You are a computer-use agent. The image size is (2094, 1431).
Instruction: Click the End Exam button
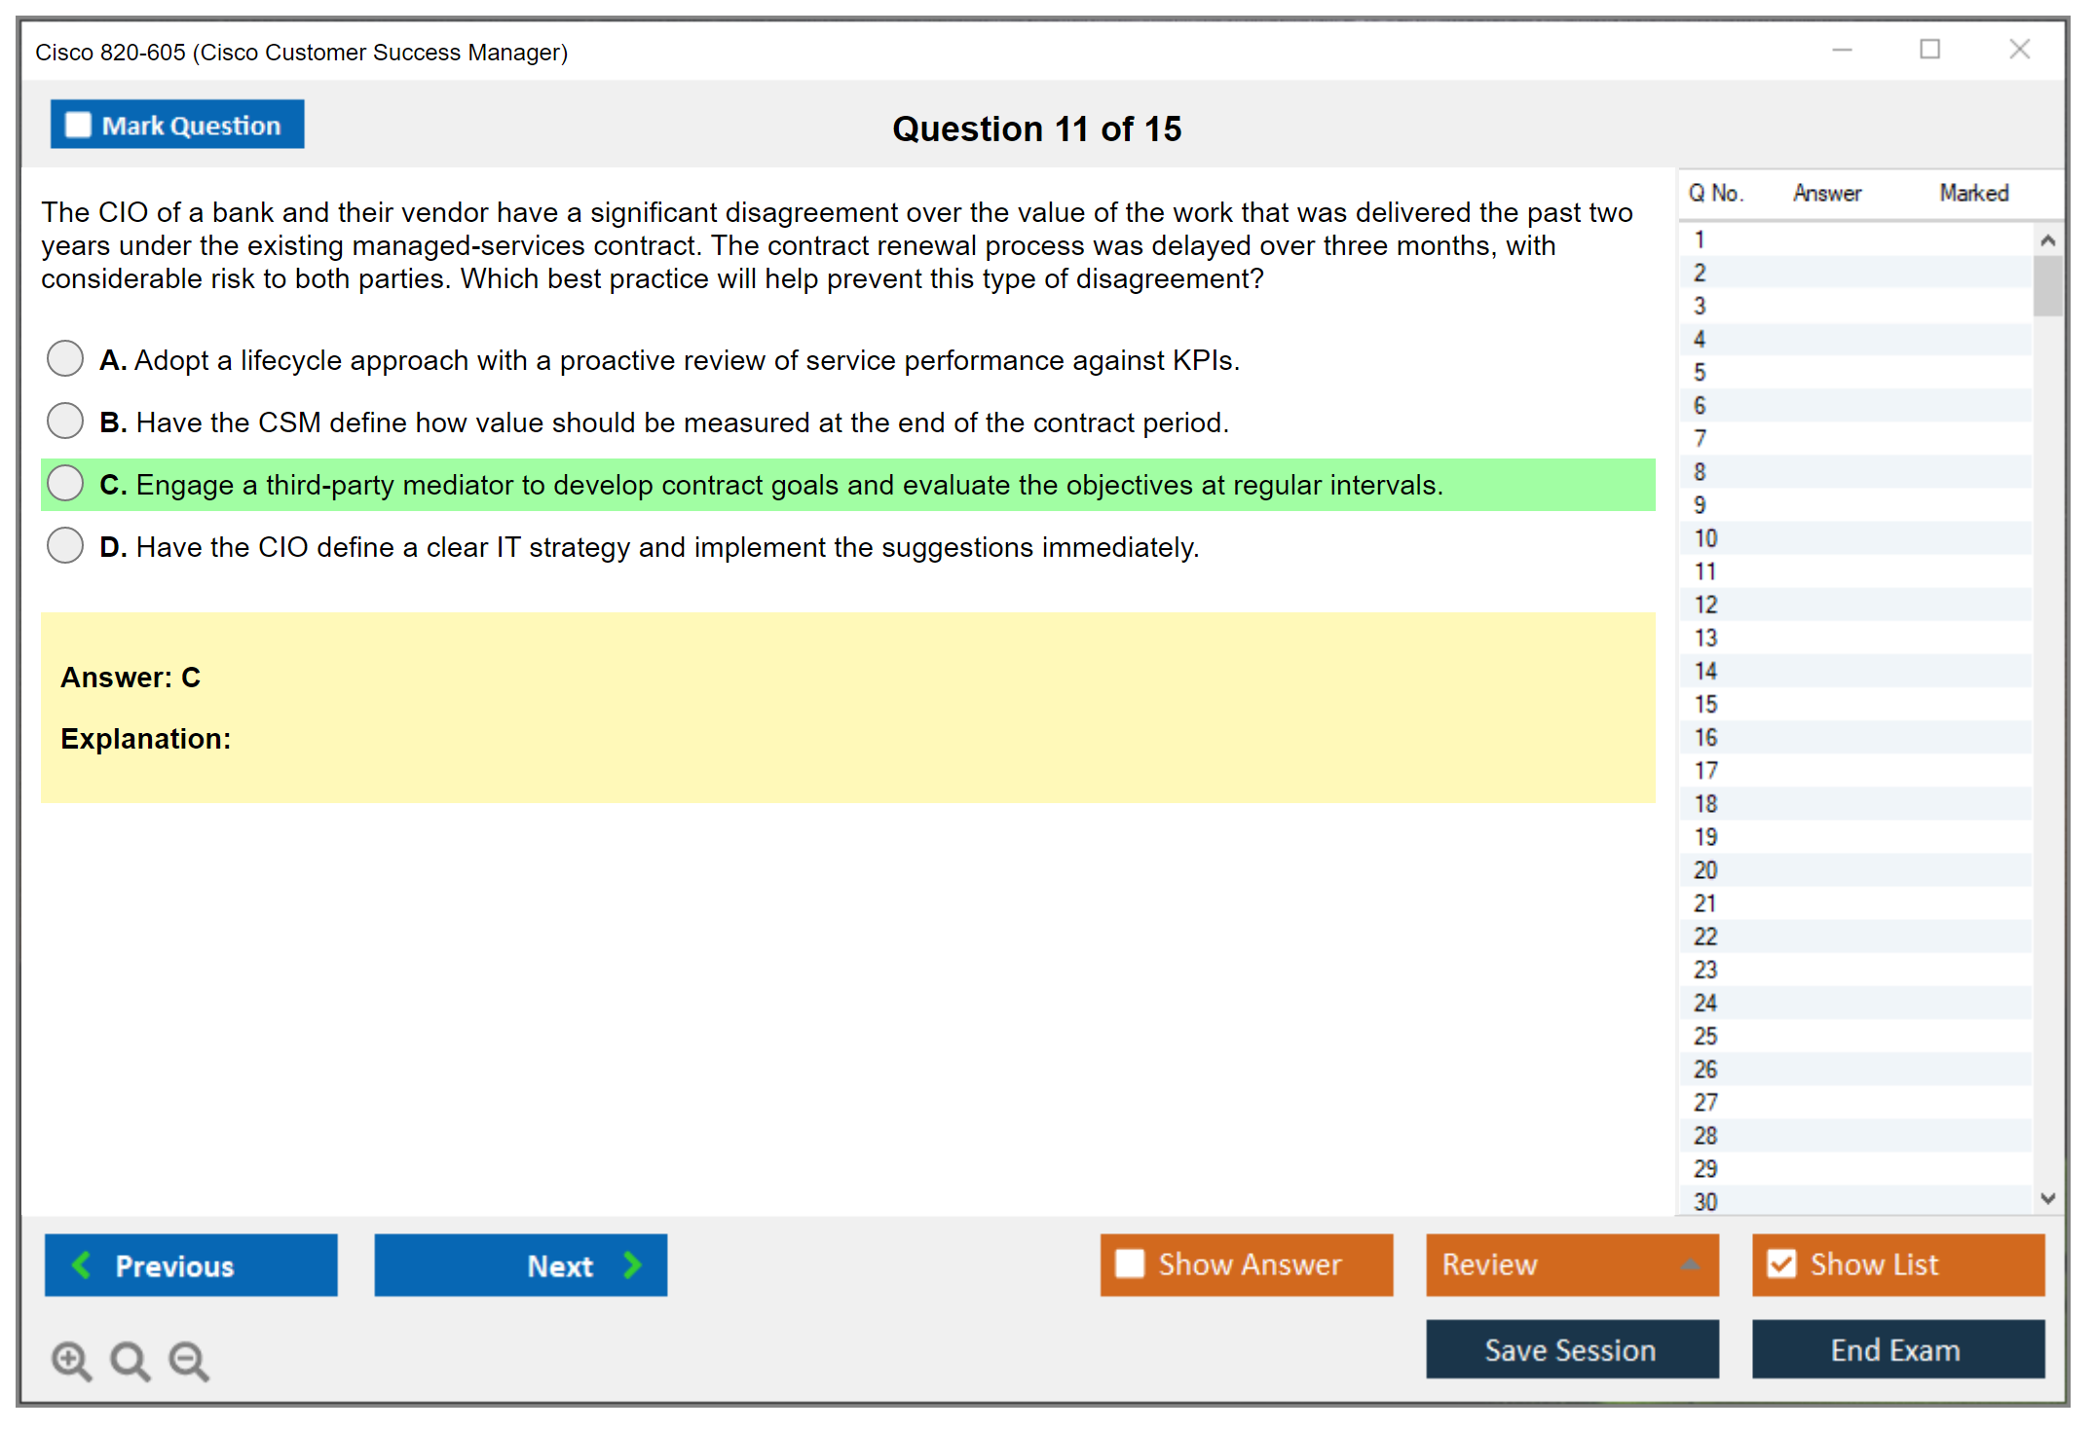tap(1896, 1349)
